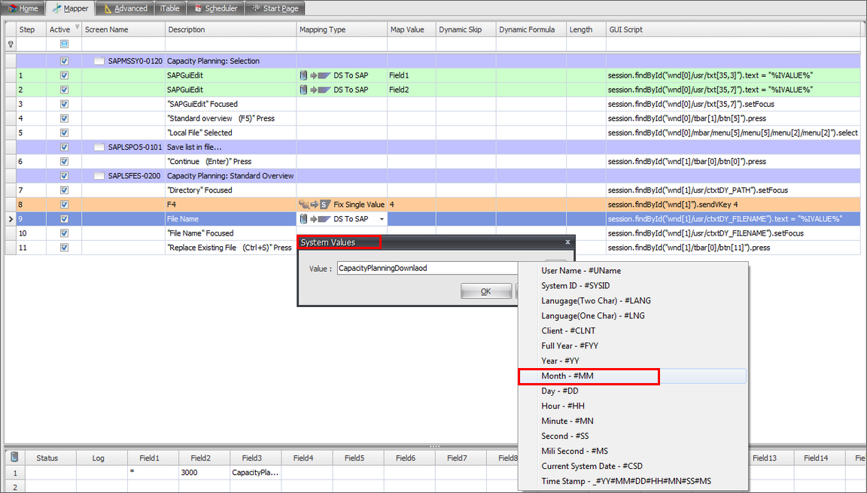Open the Advanced tab
This screenshot has width=867, height=493.
126,8
